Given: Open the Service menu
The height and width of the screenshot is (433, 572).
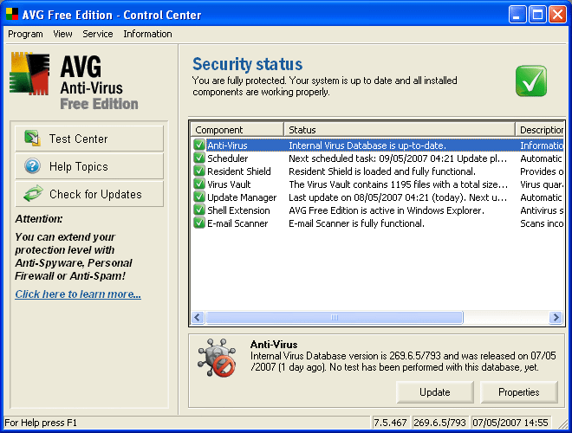Looking at the screenshot, I should tap(98, 34).
